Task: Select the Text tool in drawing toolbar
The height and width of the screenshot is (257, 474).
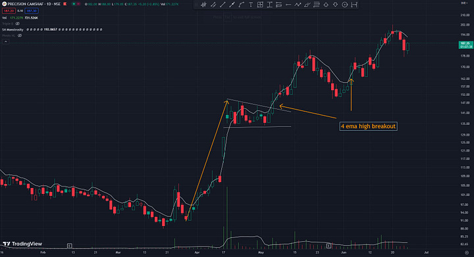Action: 251,5
